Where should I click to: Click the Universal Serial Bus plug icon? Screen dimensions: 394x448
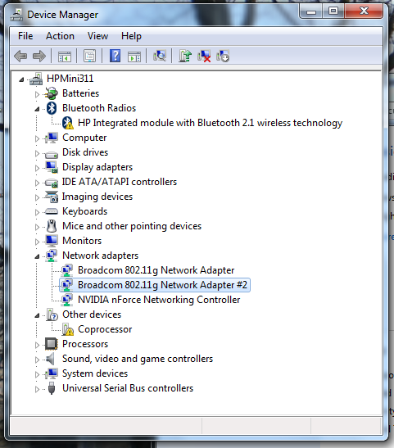[x=52, y=388]
